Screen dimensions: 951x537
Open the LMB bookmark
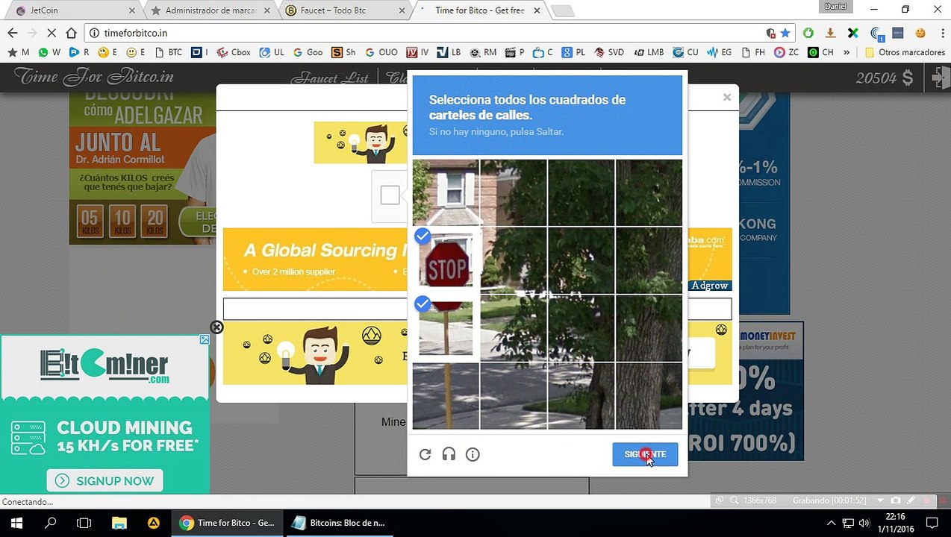[x=649, y=52]
